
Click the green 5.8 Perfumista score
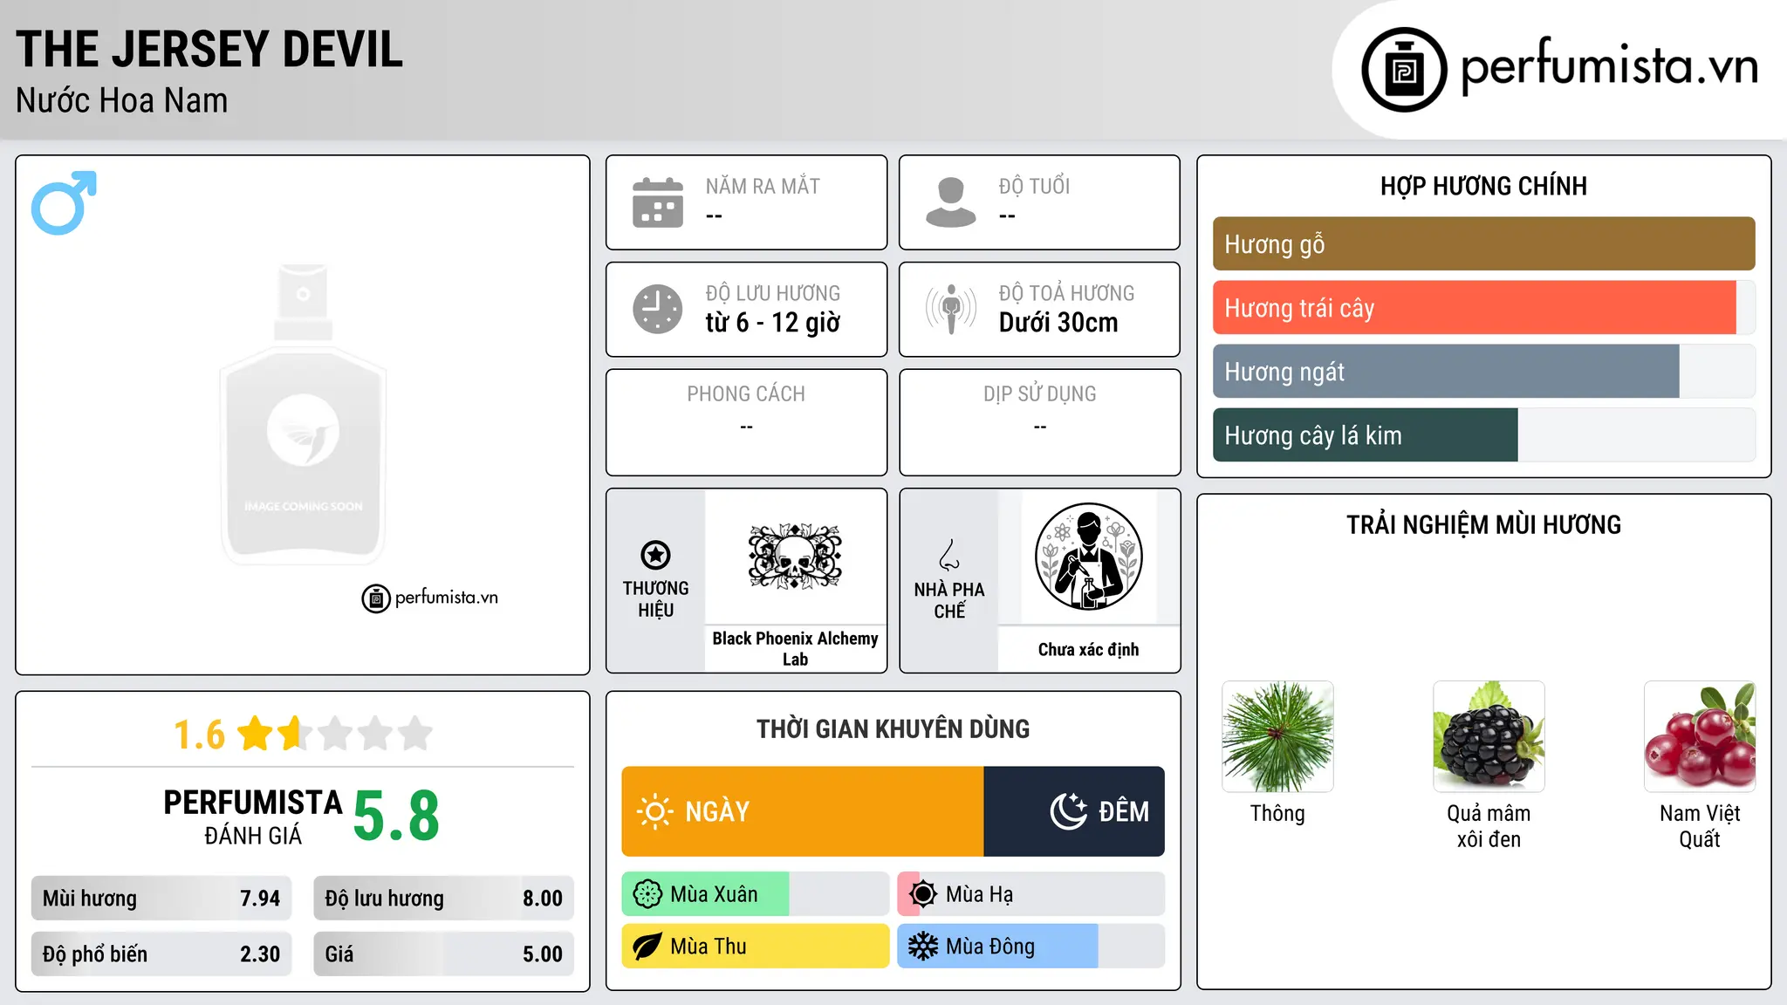click(396, 817)
